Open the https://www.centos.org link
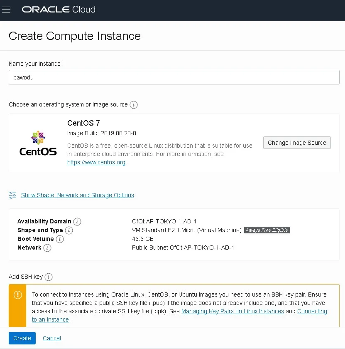 pos(96,163)
